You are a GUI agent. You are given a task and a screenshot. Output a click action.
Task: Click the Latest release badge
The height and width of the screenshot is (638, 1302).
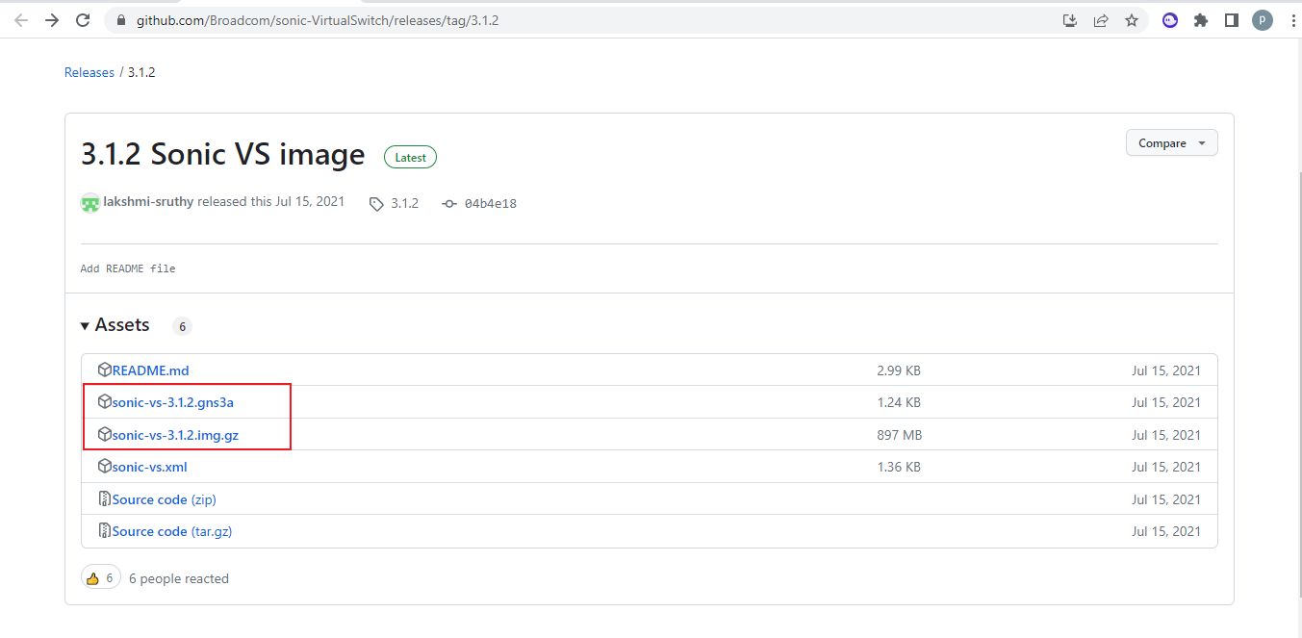click(x=410, y=156)
